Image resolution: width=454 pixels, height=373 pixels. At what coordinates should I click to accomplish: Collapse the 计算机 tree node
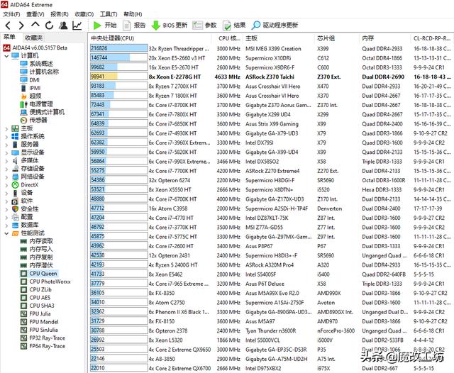(6, 55)
